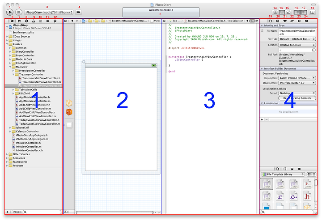Select the Quick Help inspector icon
Screen dimensions: 322x221
(278, 21)
